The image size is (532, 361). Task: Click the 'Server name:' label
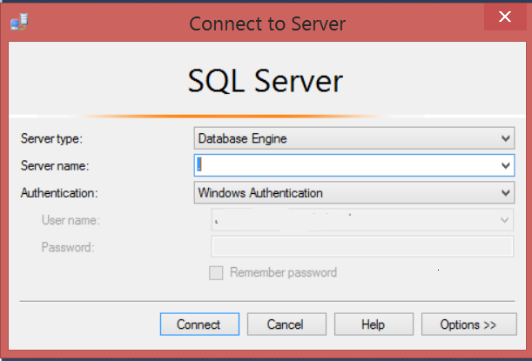[55, 166]
